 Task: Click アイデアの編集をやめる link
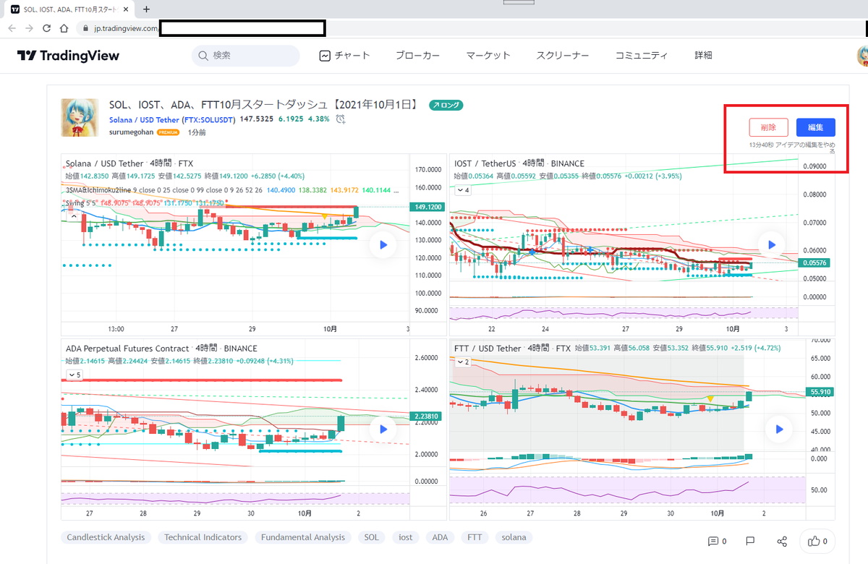tap(807, 148)
